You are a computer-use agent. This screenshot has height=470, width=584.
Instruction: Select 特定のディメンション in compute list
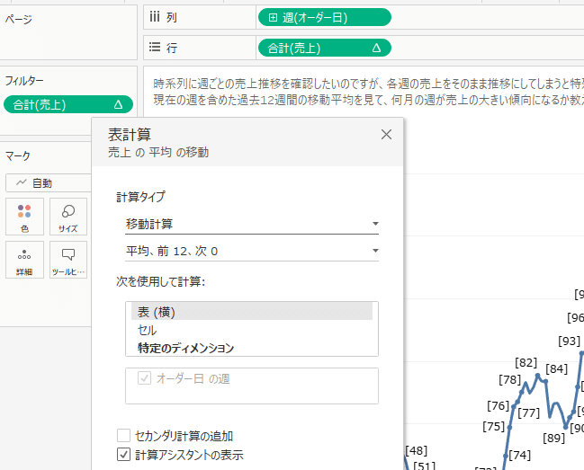pyautogui.click(x=252, y=348)
